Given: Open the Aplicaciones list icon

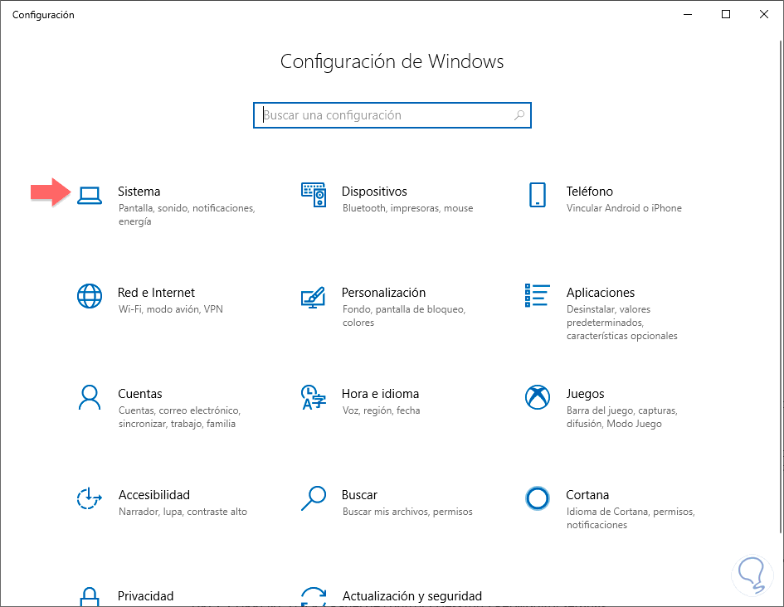Looking at the screenshot, I should coord(538,295).
